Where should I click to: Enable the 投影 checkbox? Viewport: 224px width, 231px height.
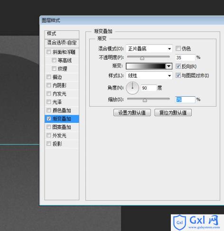click(x=48, y=144)
